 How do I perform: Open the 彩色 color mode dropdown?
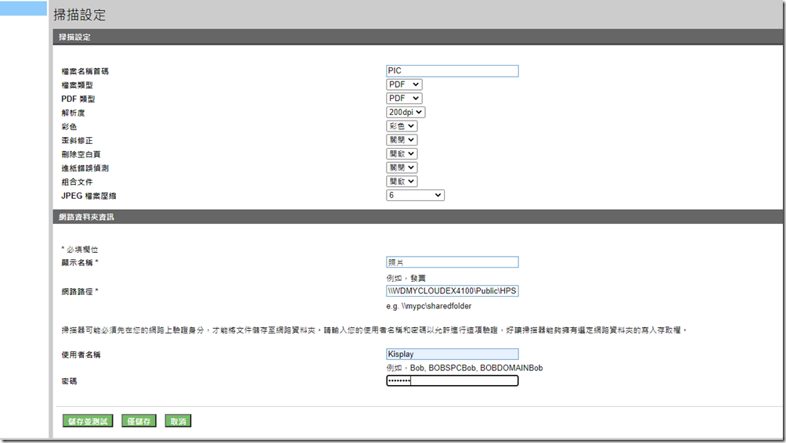tap(402, 126)
